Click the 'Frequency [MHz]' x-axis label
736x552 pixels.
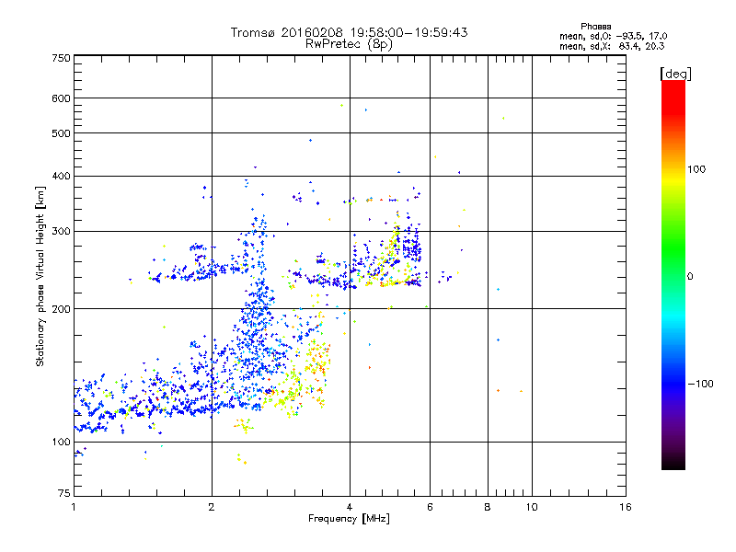click(x=349, y=519)
